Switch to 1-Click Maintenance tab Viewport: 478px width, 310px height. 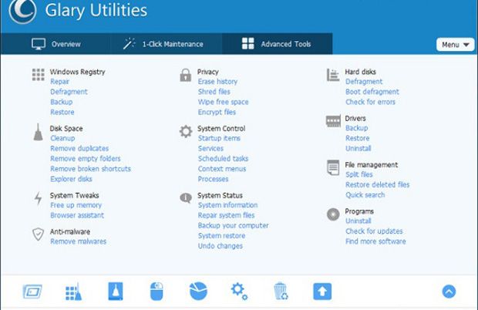(x=163, y=44)
